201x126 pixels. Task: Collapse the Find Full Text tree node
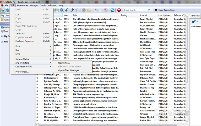coord(2,42)
